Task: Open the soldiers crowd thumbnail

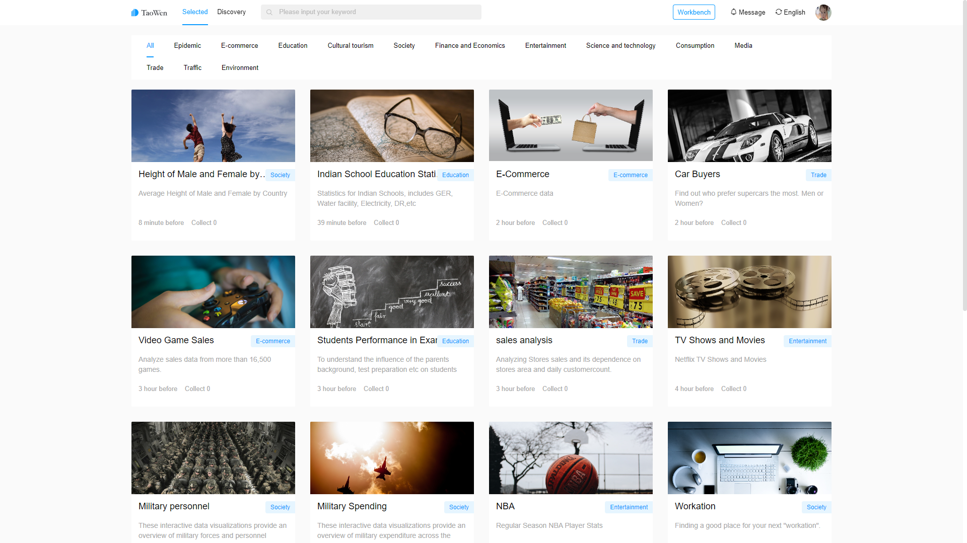Action: pyautogui.click(x=213, y=458)
